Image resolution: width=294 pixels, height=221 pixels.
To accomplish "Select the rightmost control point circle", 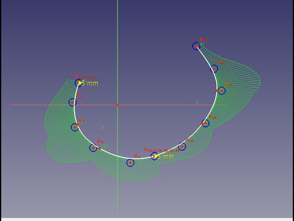I will click(222, 90).
